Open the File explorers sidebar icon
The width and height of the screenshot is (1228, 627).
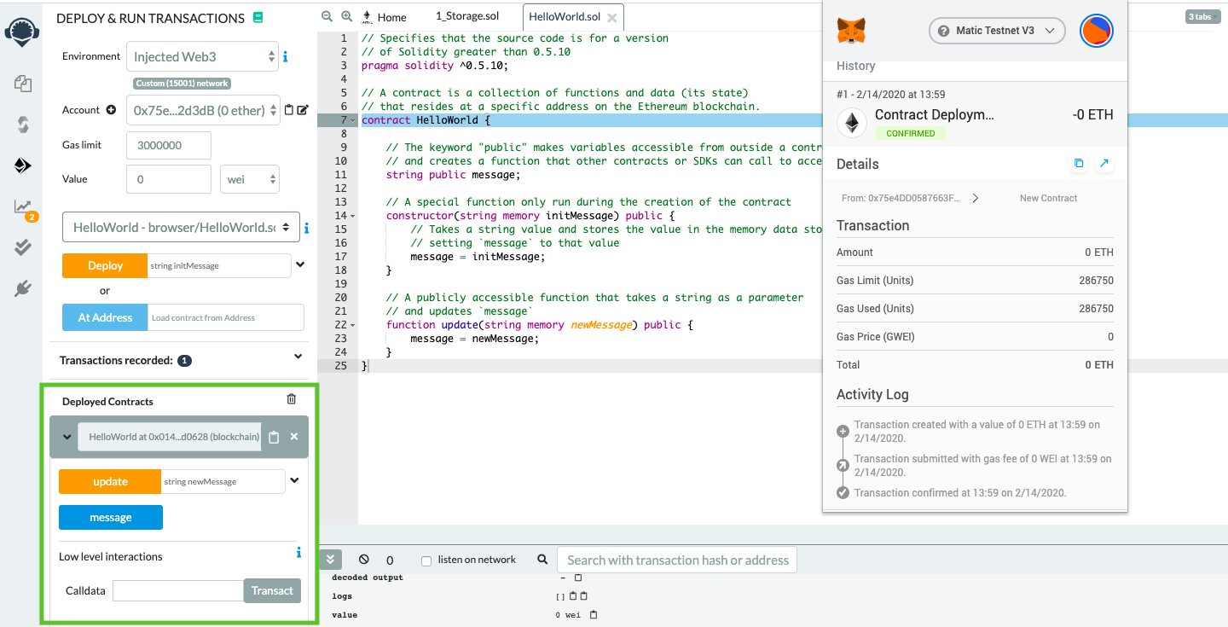tap(23, 84)
